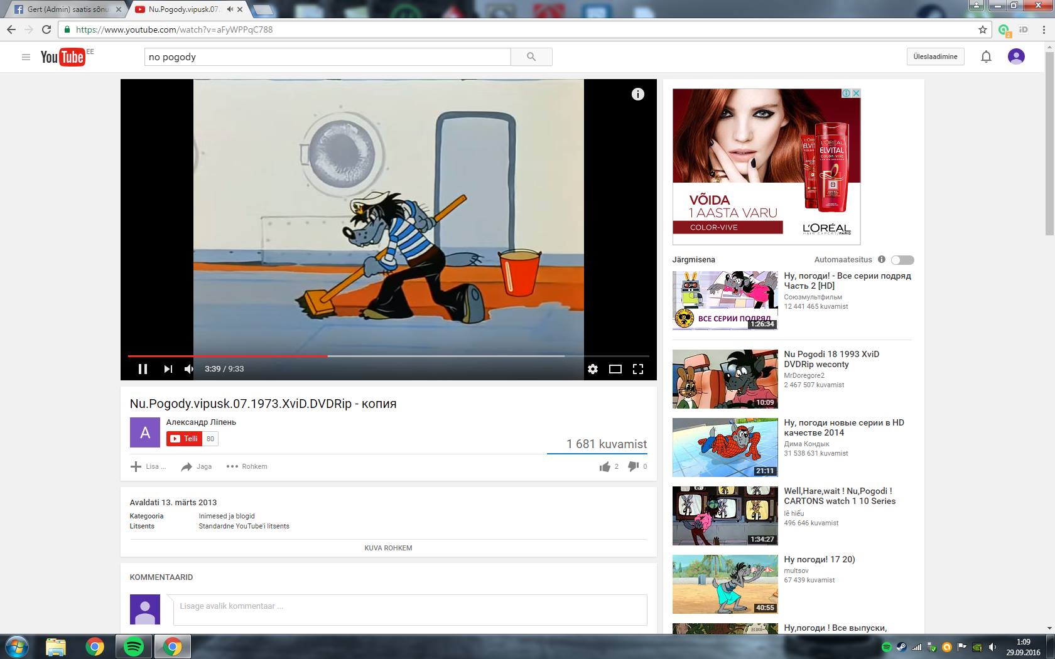Share the video using Jaga
The image size is (1055, 659).
point(197,466)
